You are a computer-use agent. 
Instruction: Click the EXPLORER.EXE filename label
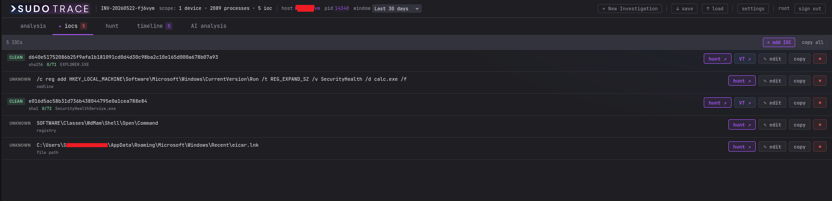(74, 65)
